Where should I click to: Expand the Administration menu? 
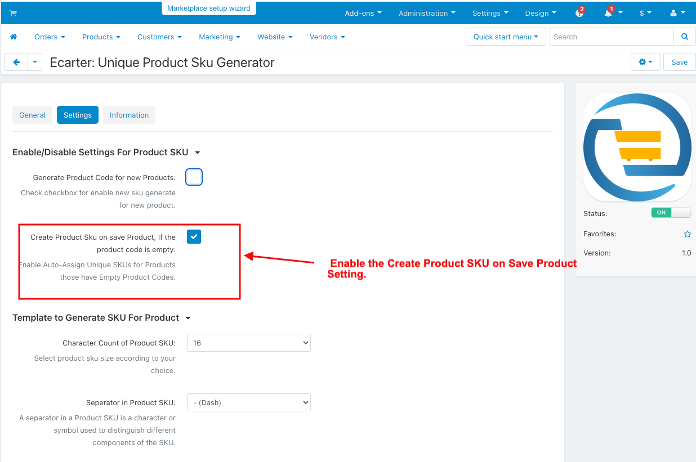point(427,13)
